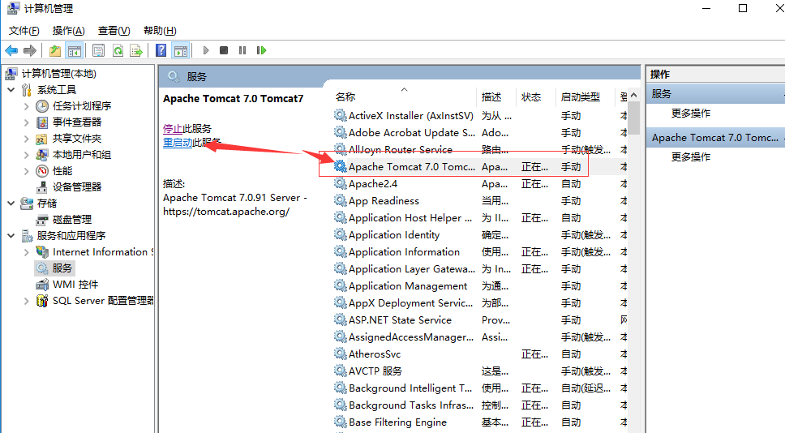Select the Application Management service row
This screenshot has width=785, height=433.
pyautogui.click(x=479, y=286)
